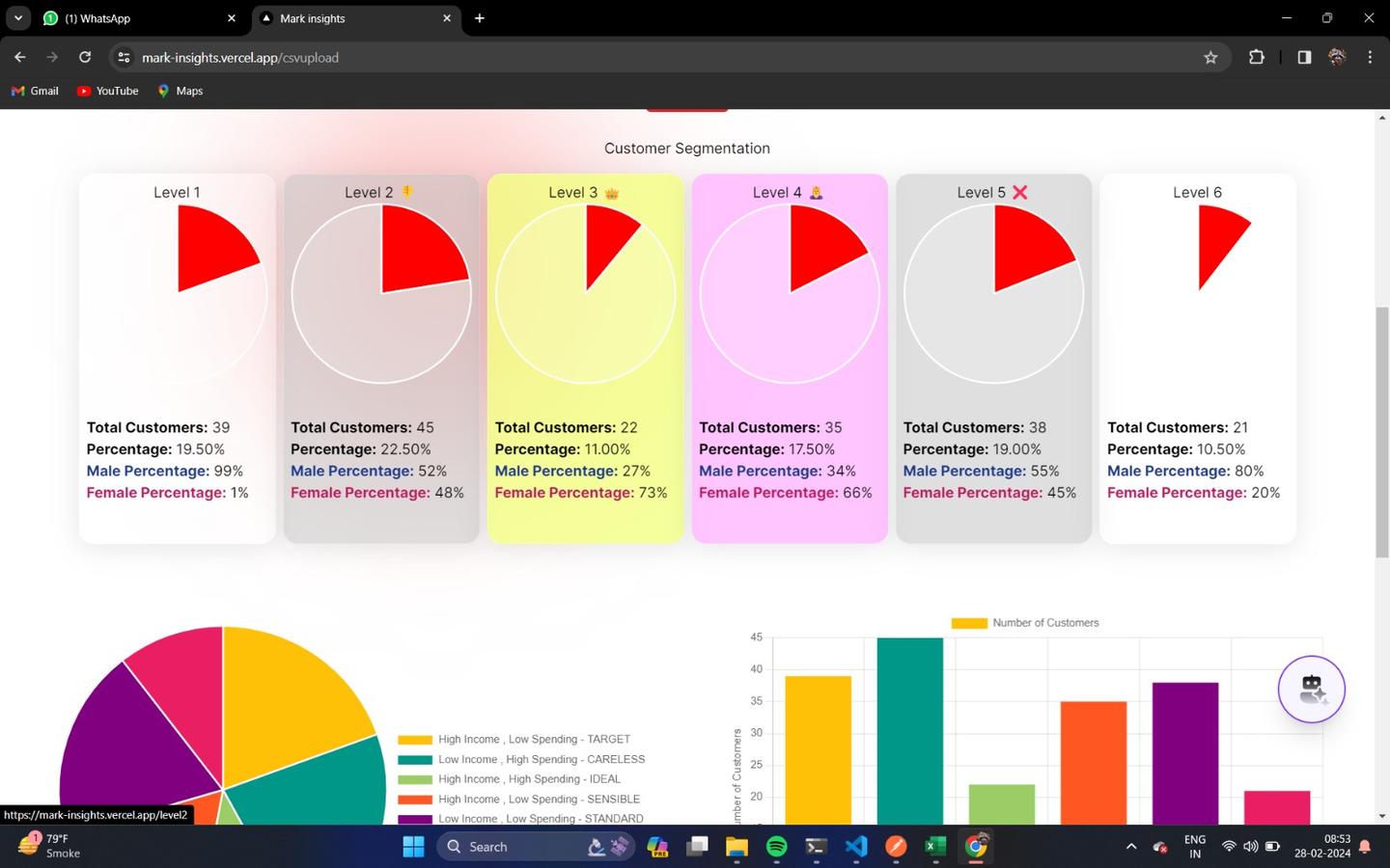Viewport: 1390px width, 868px height.
Task: Toggle High Income Low Spending SENSIBLE legend
Action: click(518, 799)
